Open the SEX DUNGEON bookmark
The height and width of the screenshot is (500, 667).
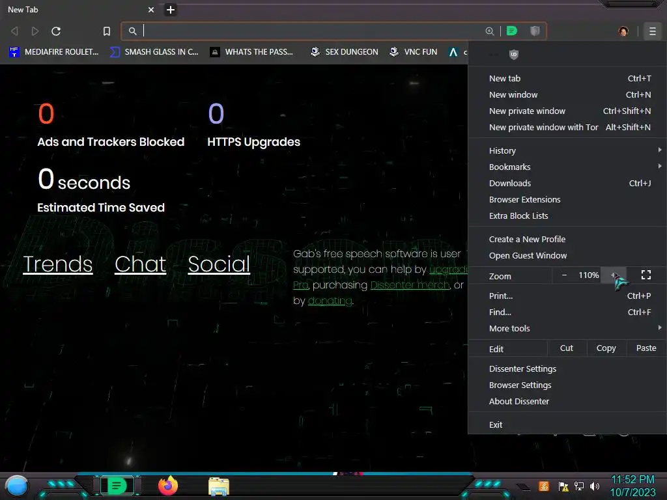click(x=344, y=52)
